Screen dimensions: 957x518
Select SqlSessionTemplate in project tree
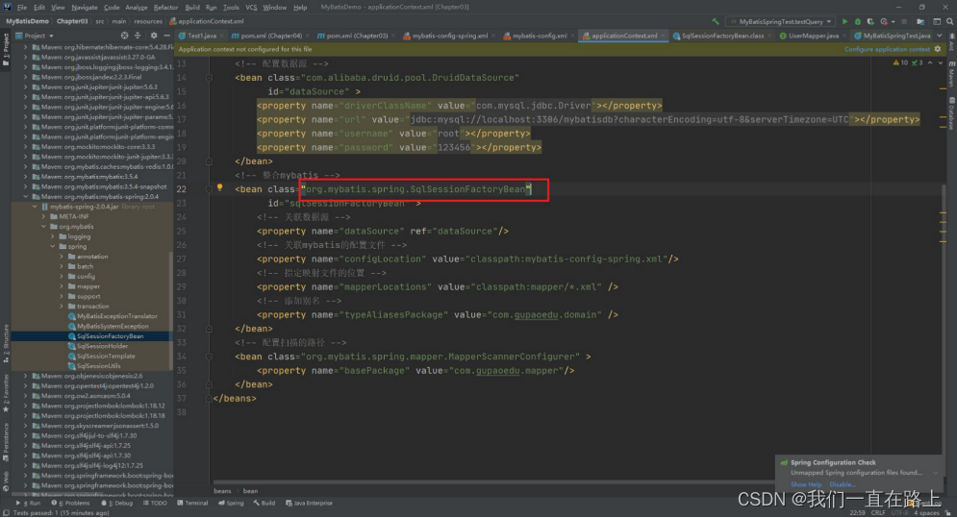[x=105, y=357]
